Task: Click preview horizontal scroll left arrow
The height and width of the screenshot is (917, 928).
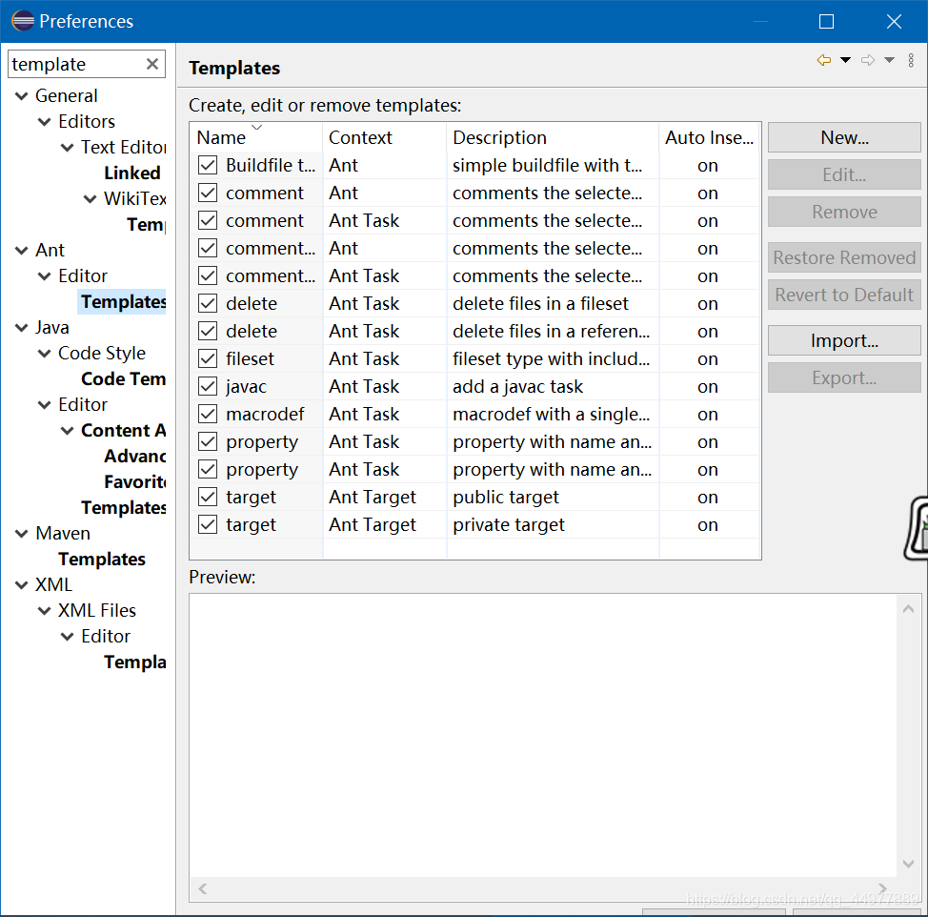Action: click(x=203, y=888)
